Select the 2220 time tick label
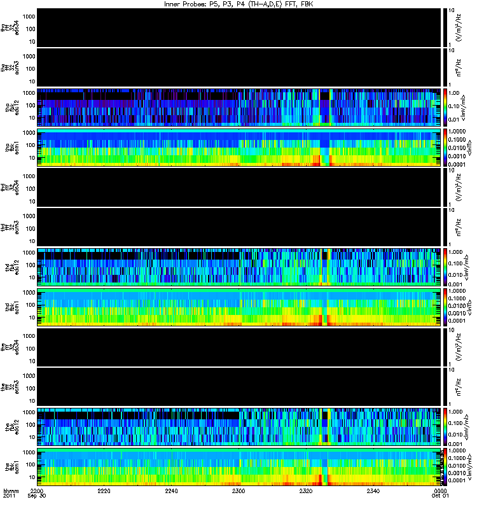The image size is (477, 509). click(x=104, y=491)
